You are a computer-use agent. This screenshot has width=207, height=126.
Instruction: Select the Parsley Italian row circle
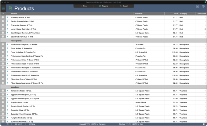pos(3,21)
